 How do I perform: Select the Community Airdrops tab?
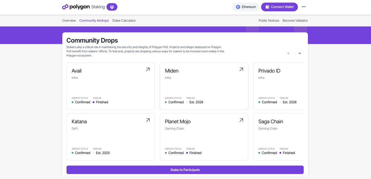pos(94,20)
